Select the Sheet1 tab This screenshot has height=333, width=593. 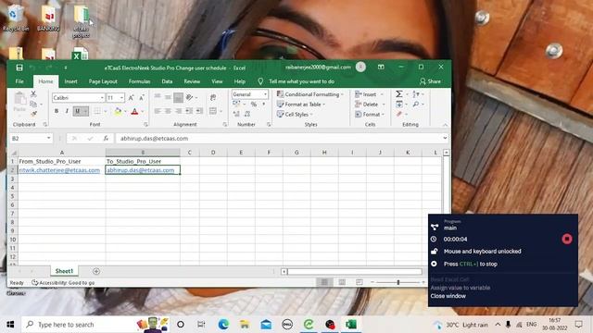tap(64, 271)
